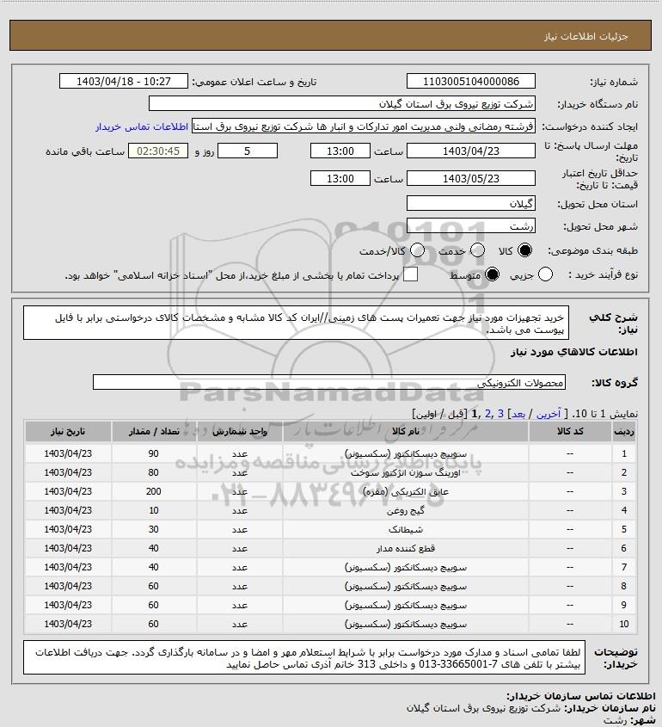Click the تعداد / مقدار column header
The height and width of the screenshot is (727, 662).
click(x=154, y=431)
